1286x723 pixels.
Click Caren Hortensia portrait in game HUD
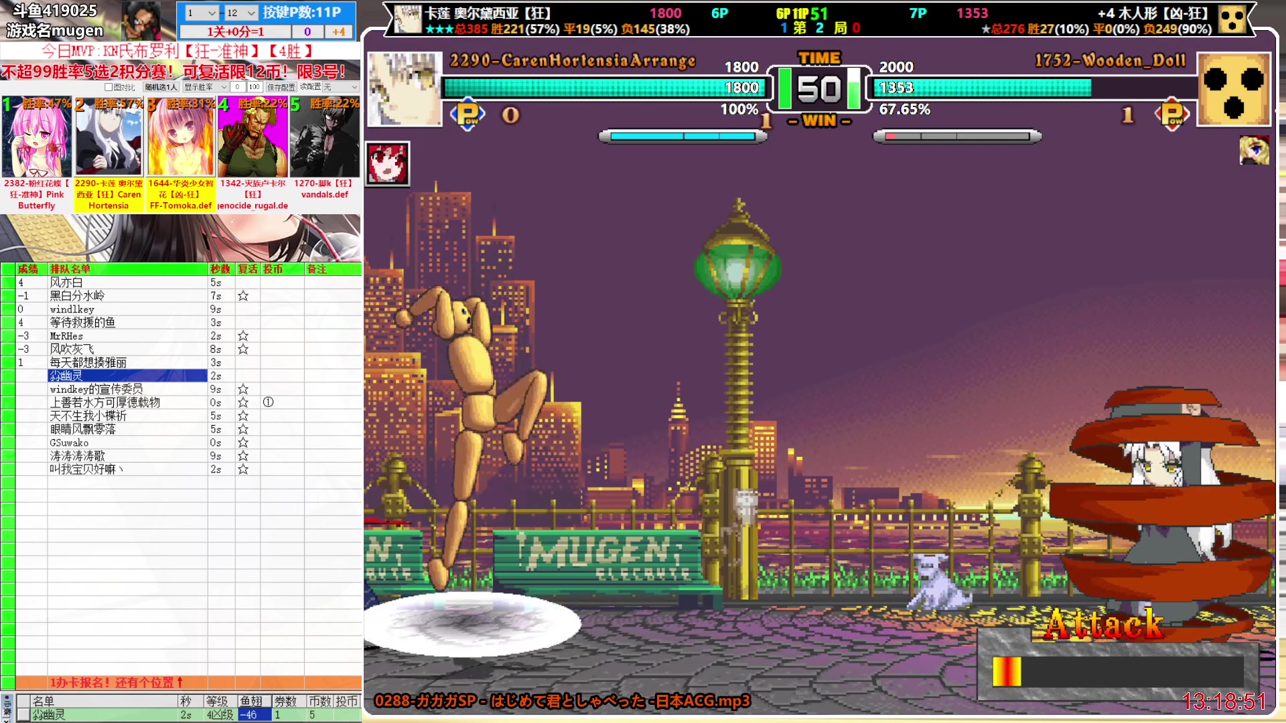click(x=405, y=90)
